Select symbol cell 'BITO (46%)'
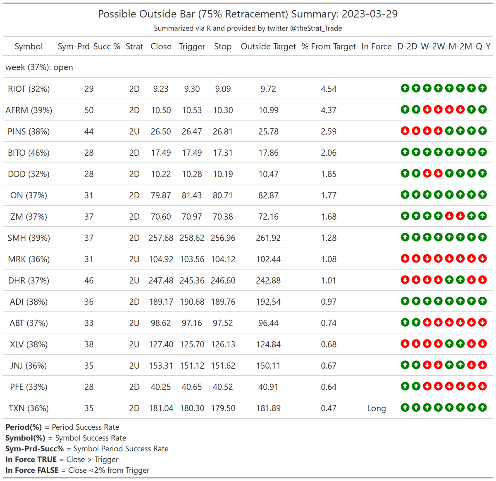 pos(29,153)
